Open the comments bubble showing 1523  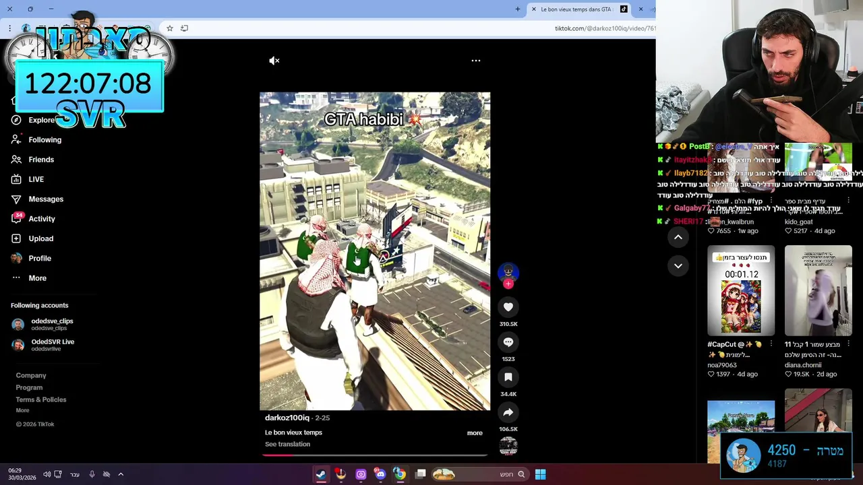click(x=508, y=342)
